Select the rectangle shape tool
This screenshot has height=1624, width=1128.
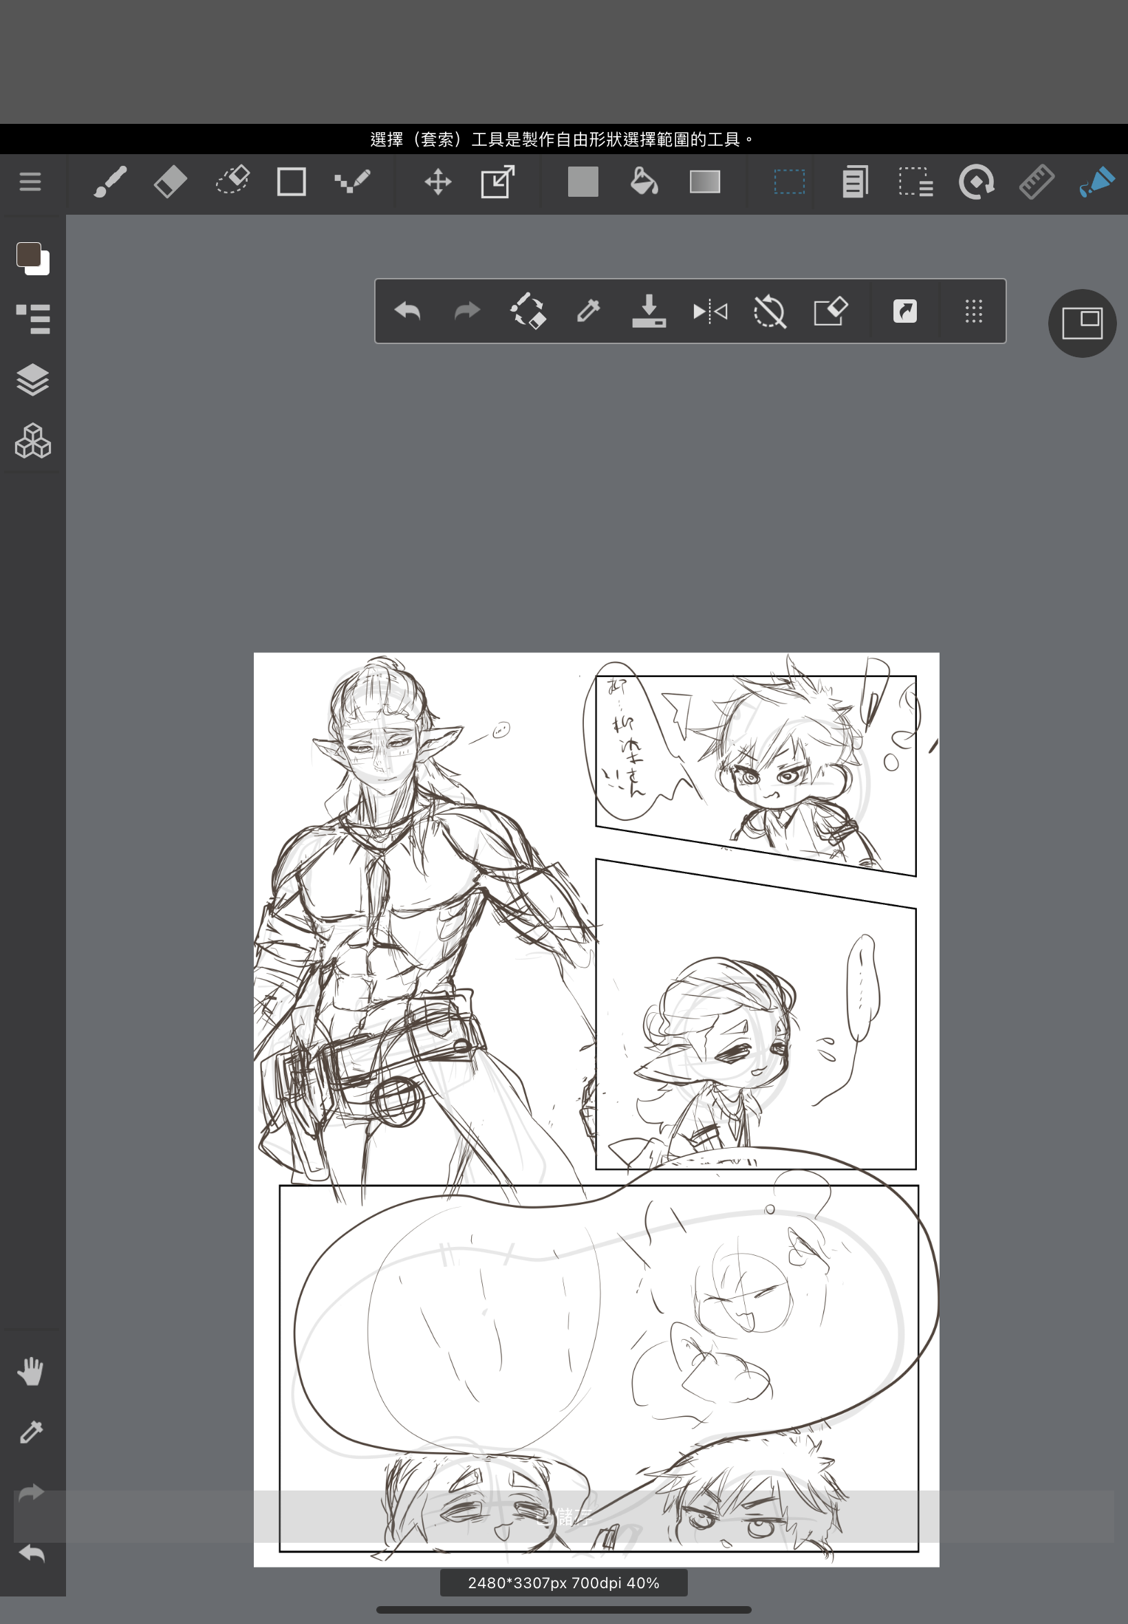[x=291, y=182]
